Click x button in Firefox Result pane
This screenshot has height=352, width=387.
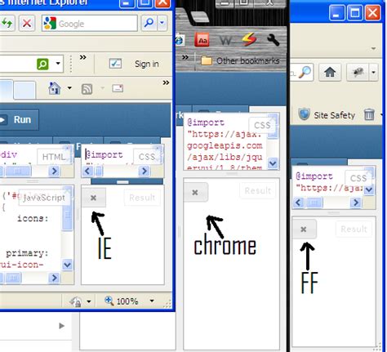tap(304, 229)
